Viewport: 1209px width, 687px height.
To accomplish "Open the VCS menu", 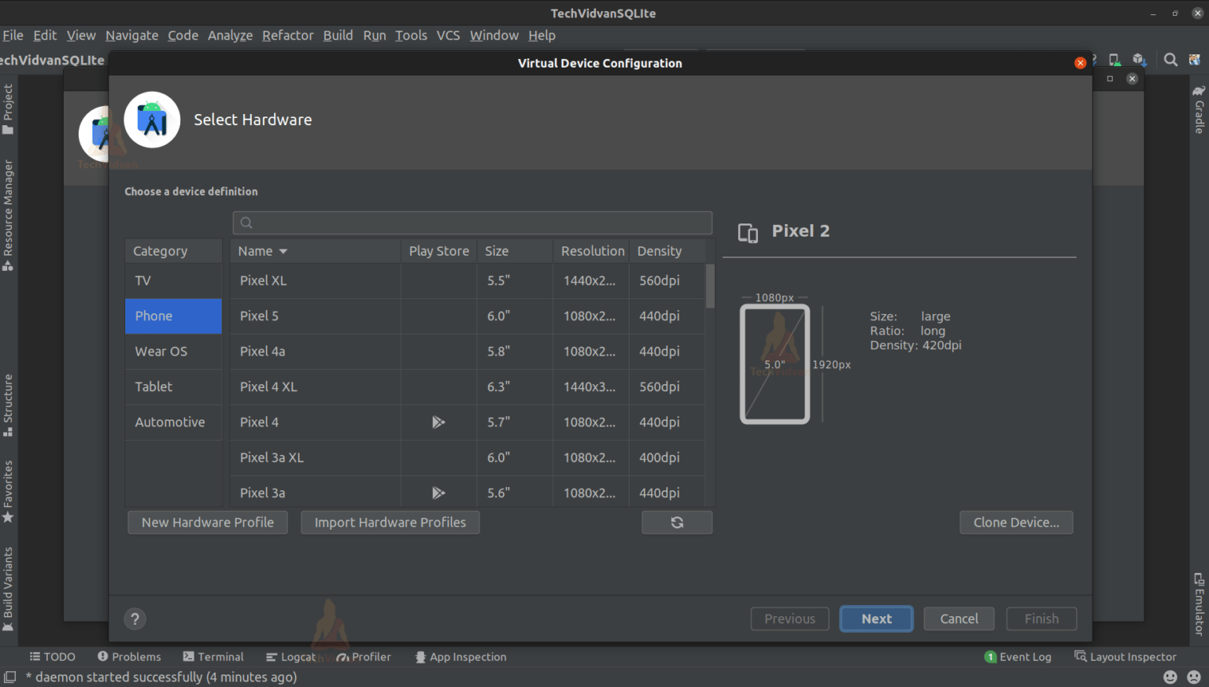I will 448,35.
